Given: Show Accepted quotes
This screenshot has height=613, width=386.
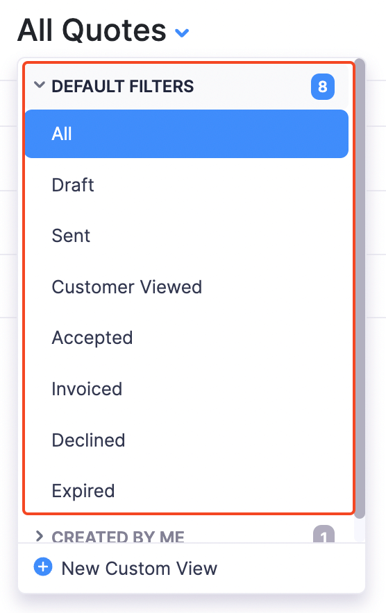Looking at the screenshot, I should (186, 338).
